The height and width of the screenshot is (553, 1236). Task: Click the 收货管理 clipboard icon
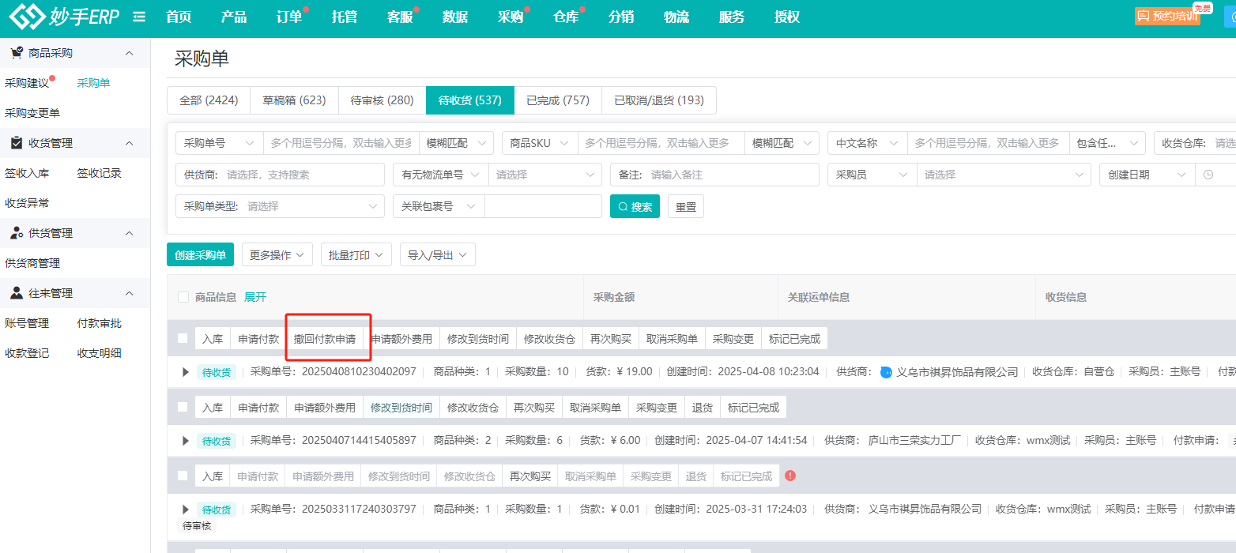click(x=16, y=143)
